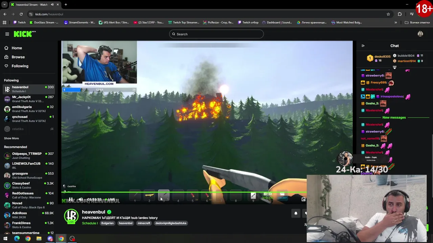Open grossgore recommended channel

(x=28, y=175)
